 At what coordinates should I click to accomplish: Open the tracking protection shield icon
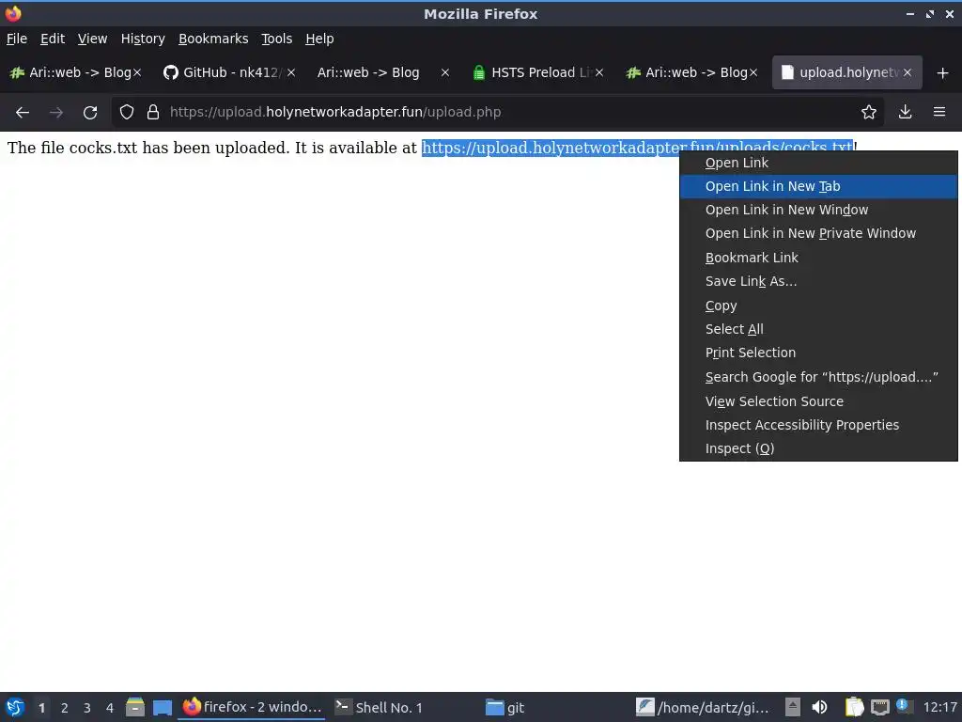pos(127,113)
